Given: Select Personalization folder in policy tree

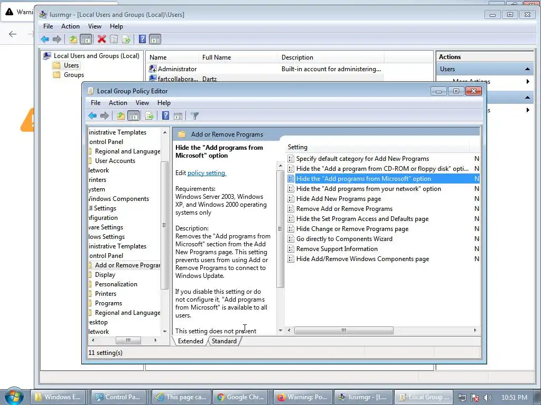Looking at the screenshot, I should 116,284.
